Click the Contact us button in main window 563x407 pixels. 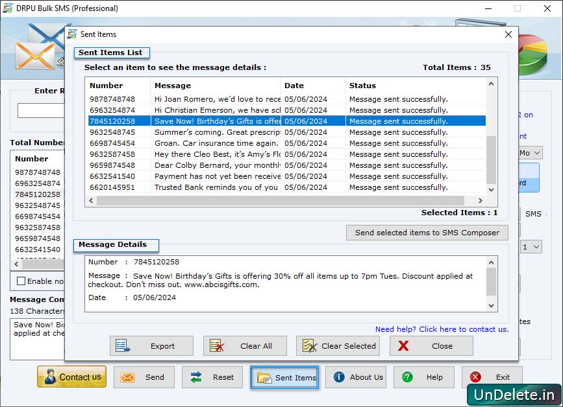click(72, 377)
